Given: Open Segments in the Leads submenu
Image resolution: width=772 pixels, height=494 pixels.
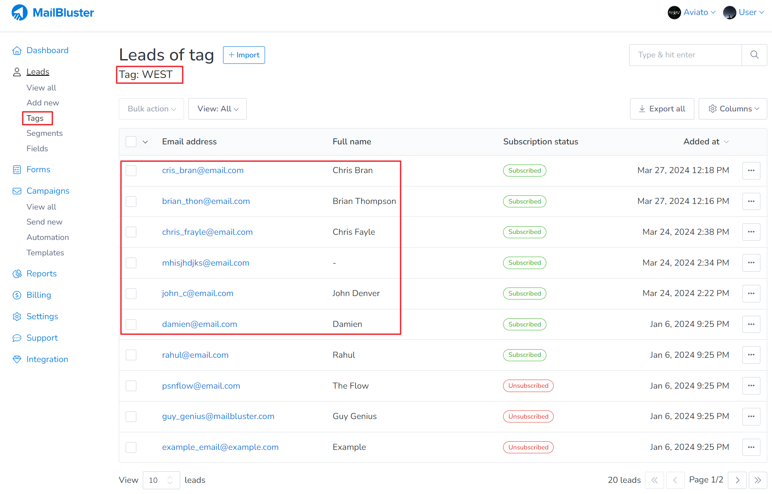Looking at the screenshot, I should coord(45,133).
